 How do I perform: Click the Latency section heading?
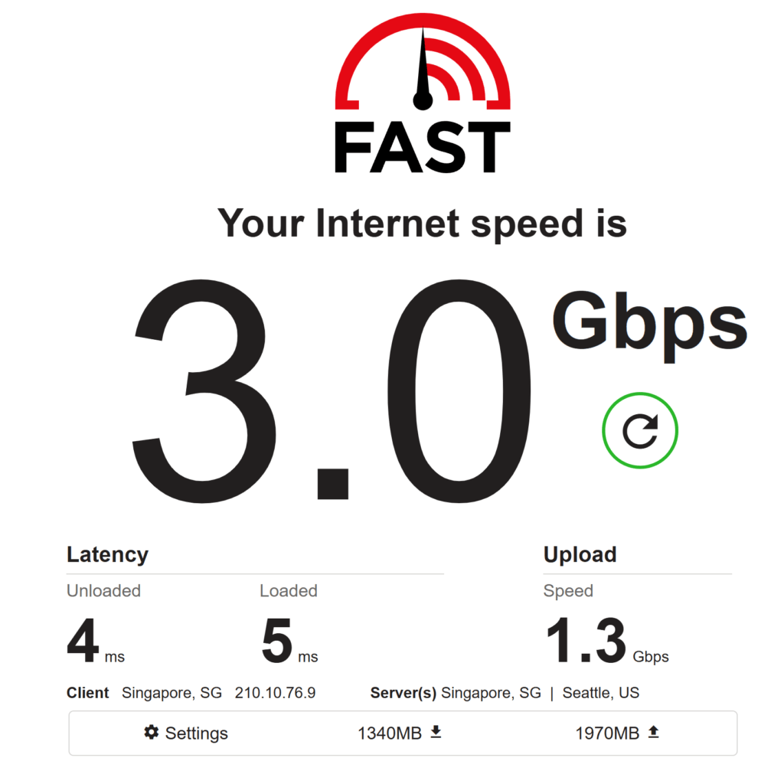(107, 554)
